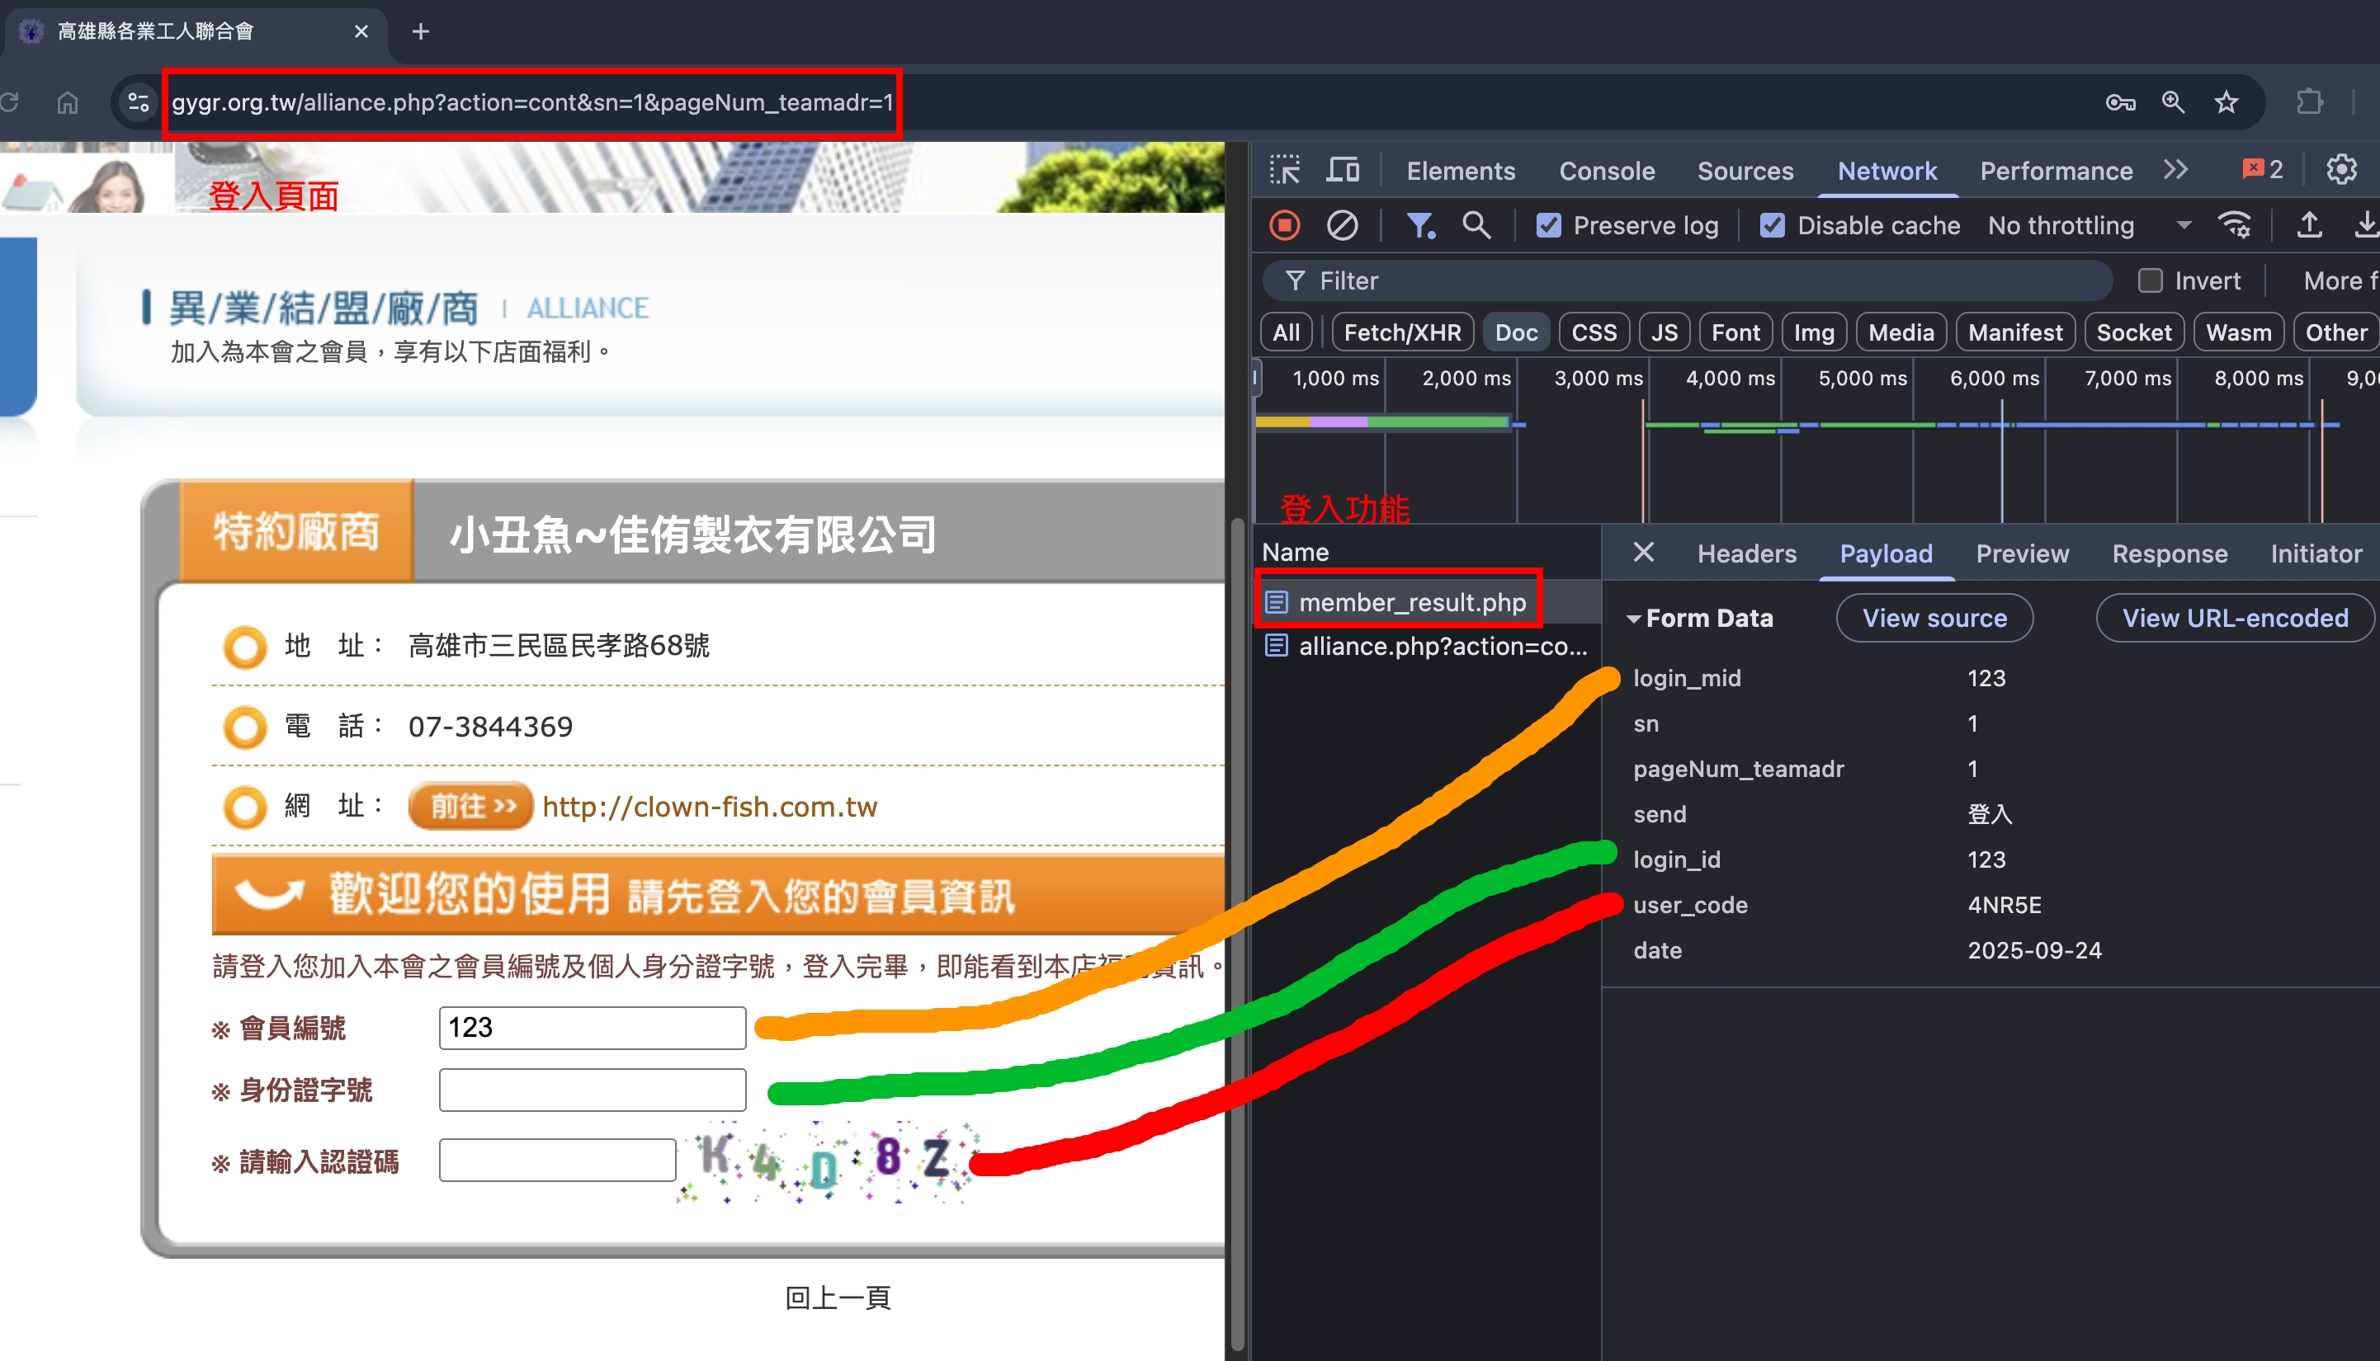Export HAR with the download icon
This screenshot has height=1361, width=2380.
(2366, 225)
